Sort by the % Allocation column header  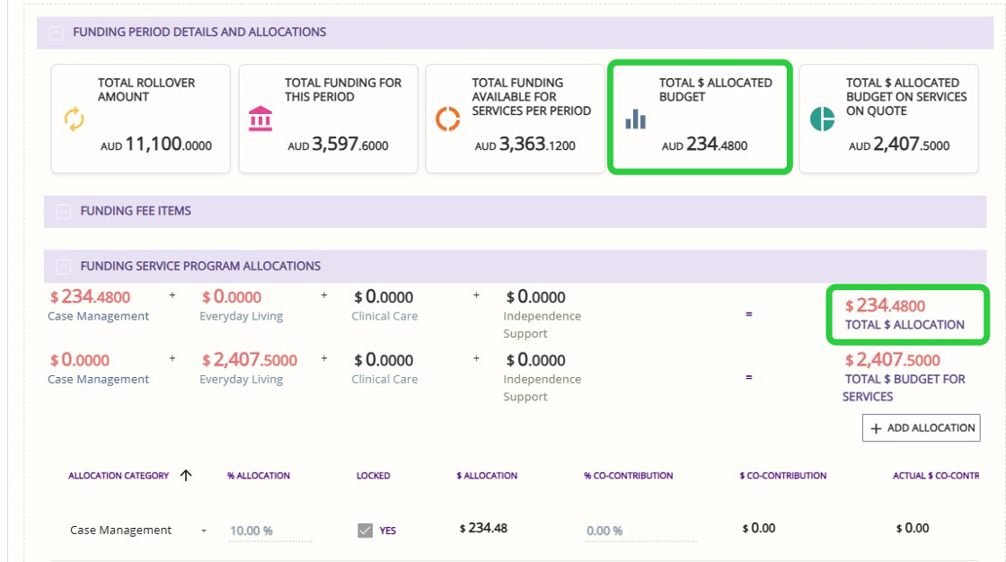coord(259,476)
